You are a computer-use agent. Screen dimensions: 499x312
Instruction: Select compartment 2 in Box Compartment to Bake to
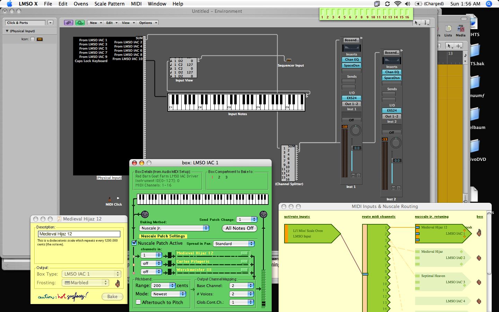pyautogui.click(x=219, y=177)
